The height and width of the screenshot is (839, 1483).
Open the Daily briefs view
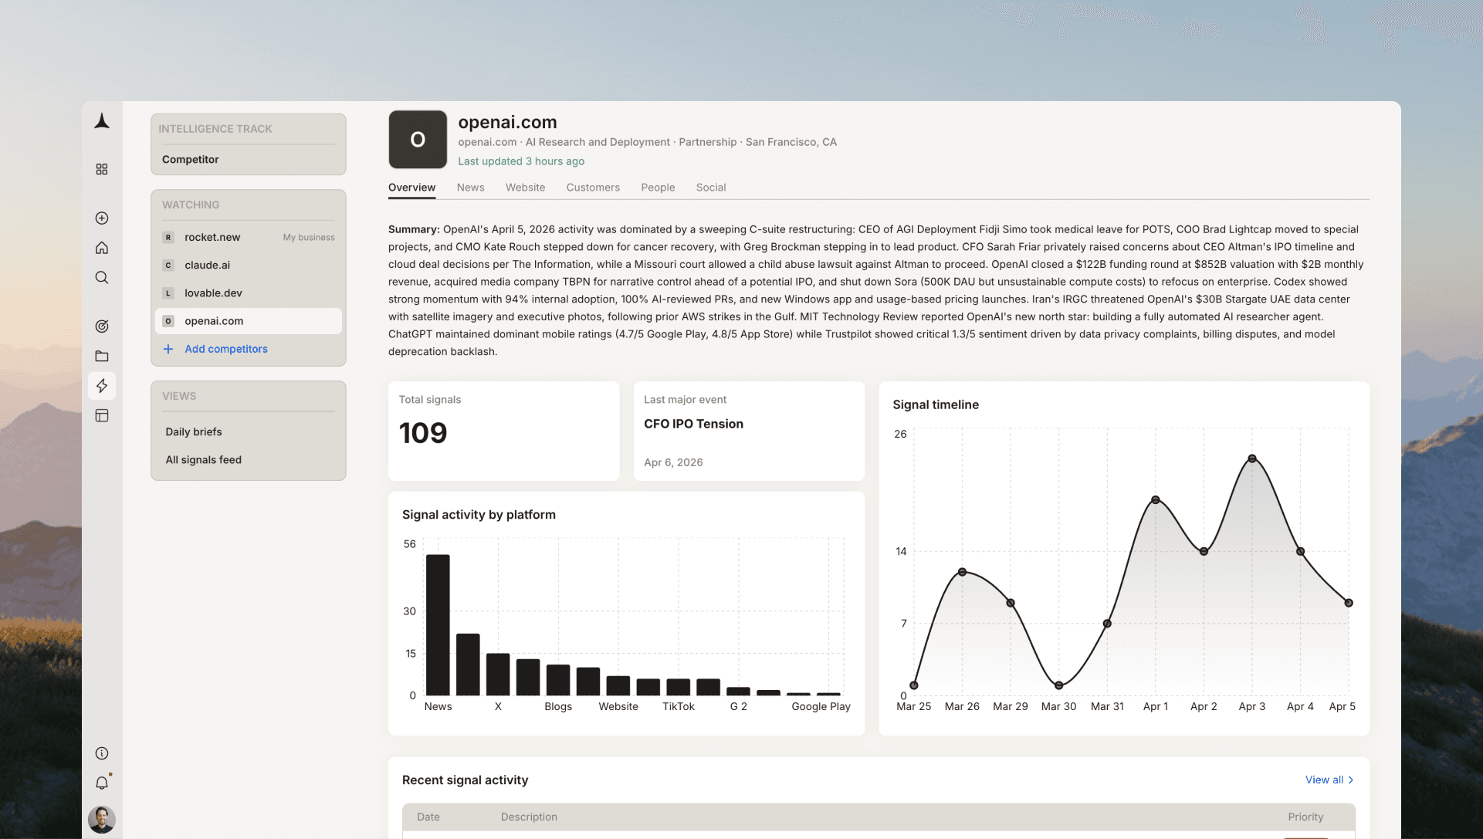pyautogui.click(x=194, y=432)
